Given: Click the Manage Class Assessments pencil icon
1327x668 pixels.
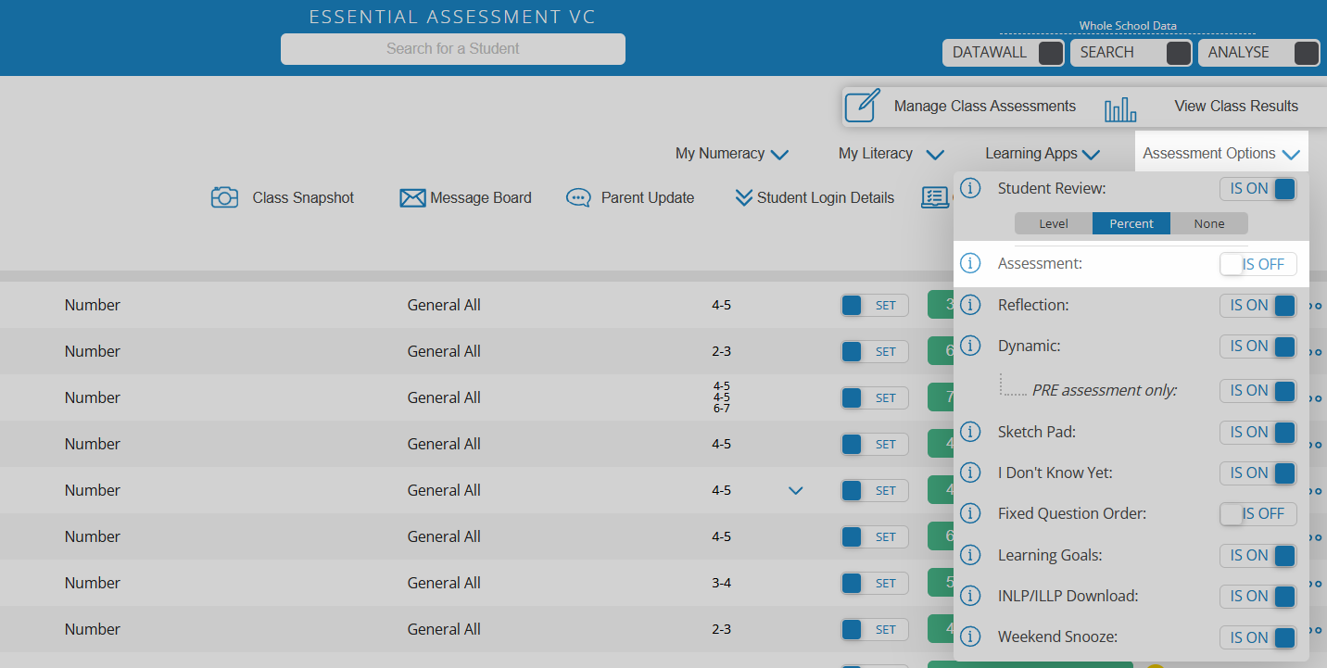Looking at the screenshot, I should pos(862,106).
